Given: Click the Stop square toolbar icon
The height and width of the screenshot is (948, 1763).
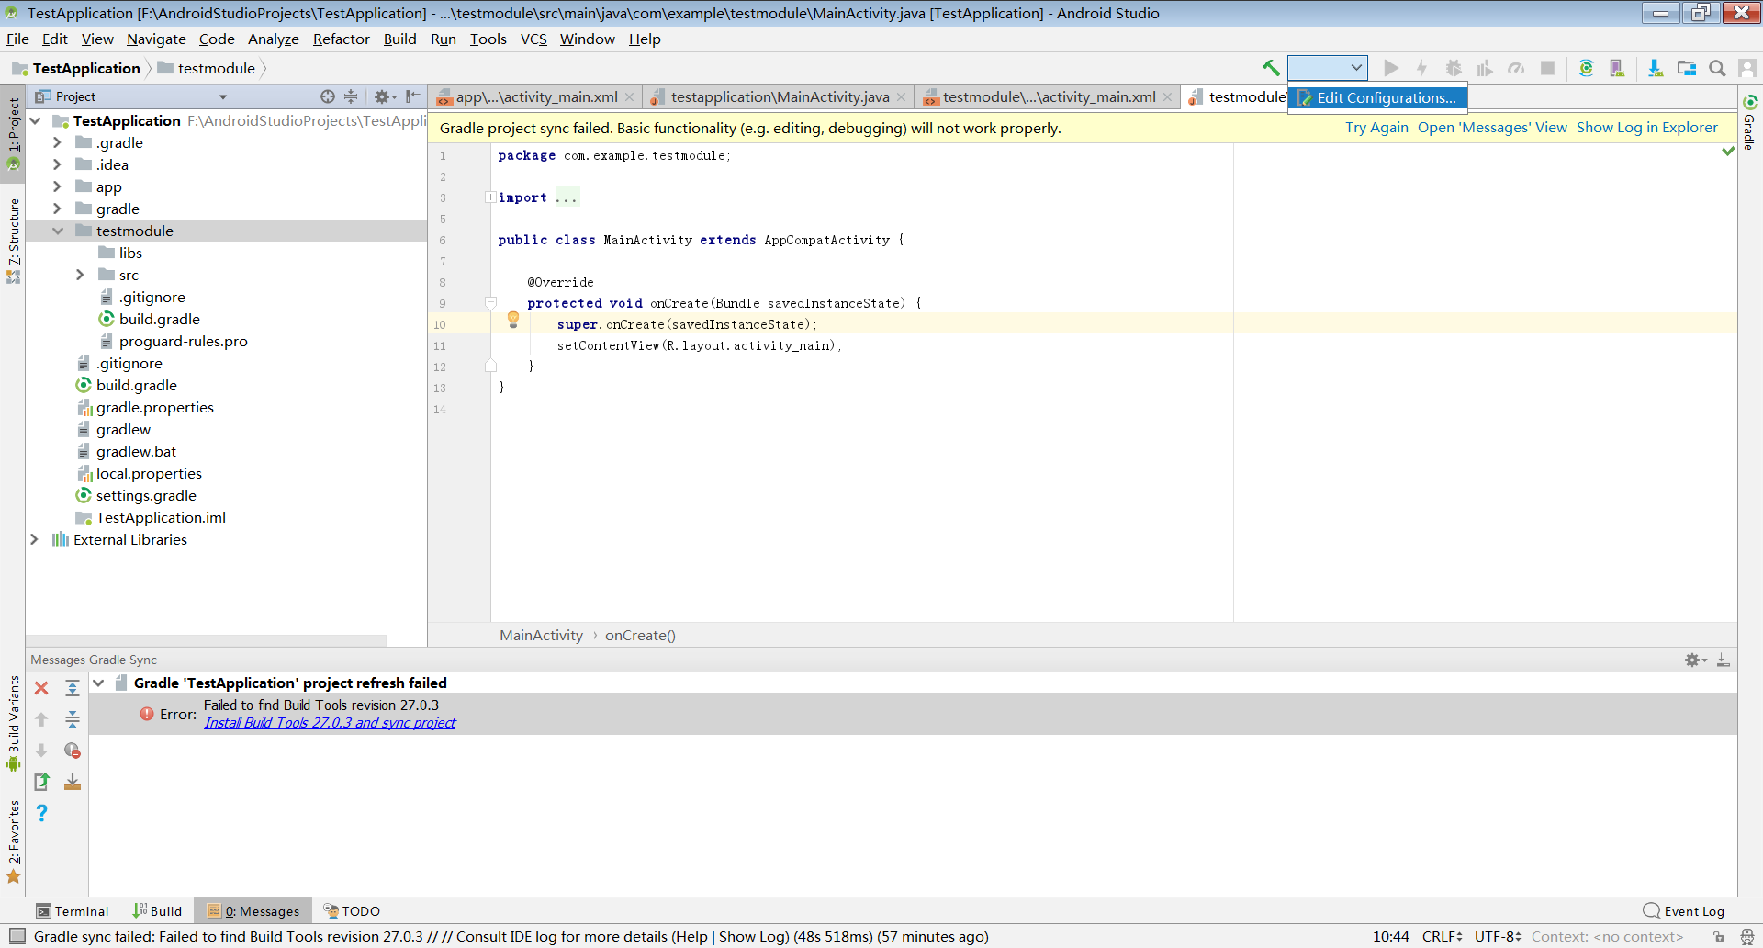Looking at the screenshot, I should click(1547, 68).
